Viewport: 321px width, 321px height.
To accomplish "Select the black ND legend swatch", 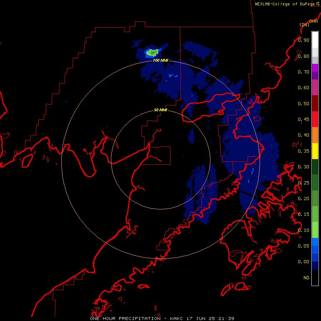I will point(315,277).
